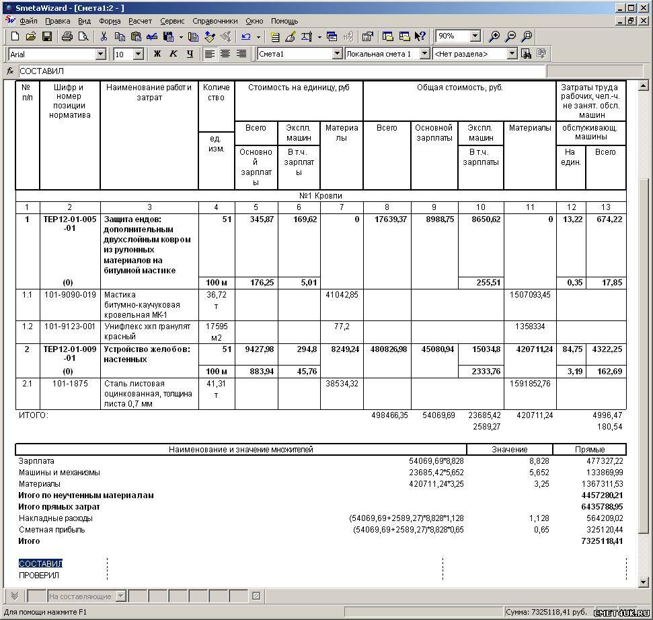Viewport: 653px width, 620px height.
Task: Undo the last action with the blue arrow
Action: coord(245,37)
